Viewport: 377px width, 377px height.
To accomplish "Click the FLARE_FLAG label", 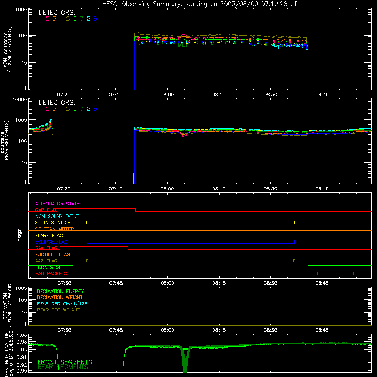I will [49, 235].
